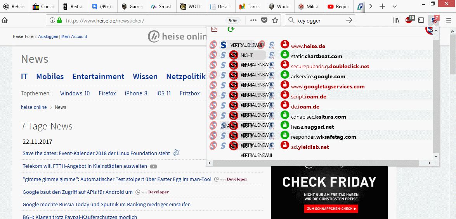The height and width of the screenshot is (219, 456).
Task: Toggle the sidebar view icon
Action: click(x=421, y=20)
